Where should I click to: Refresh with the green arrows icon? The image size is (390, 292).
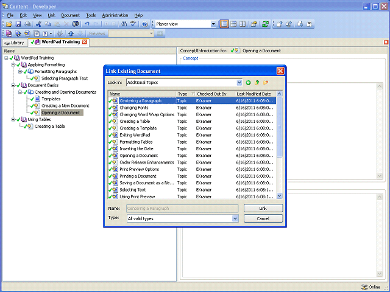tap(266, 24)
